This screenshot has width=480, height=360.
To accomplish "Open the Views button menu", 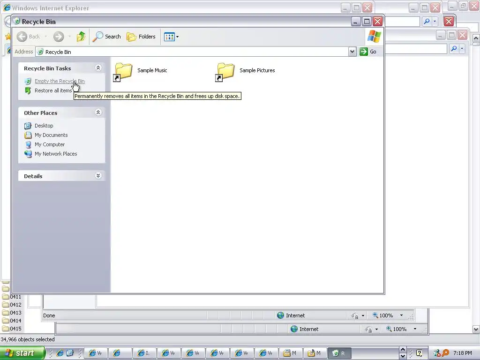I will [171, 37].
